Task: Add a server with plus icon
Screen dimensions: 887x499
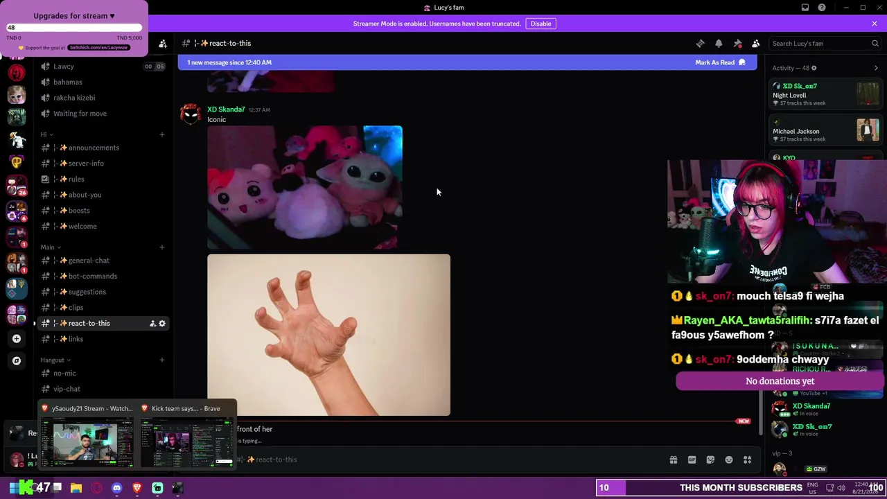Action: coord(17,338)
